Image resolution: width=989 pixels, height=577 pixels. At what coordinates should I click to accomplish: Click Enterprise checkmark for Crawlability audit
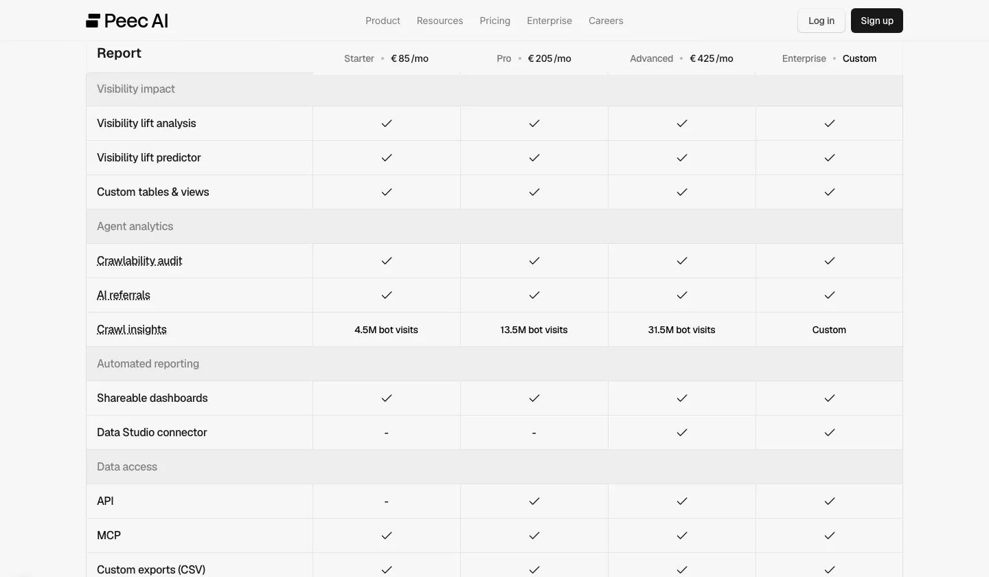pos(830,261)
